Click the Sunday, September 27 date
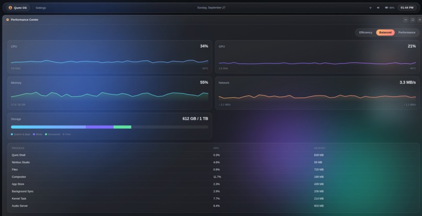This screenshot has width=422, height=216. tap(212, 8)
